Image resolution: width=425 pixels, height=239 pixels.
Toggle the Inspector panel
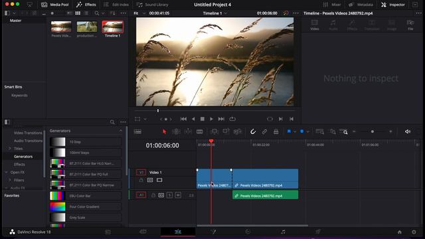[393, 5]
